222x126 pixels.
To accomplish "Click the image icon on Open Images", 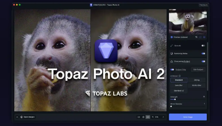I will click(x=21, y=117).
